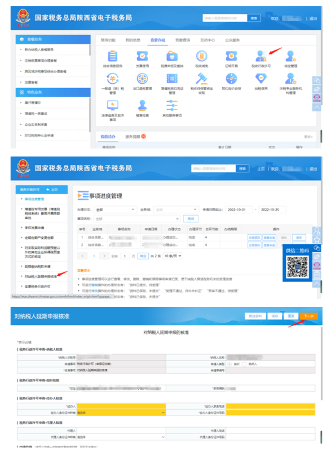The image size is (334, 454).
Task: Click back-to-top arrow in first page's side toolbar
Action: (316, 107)
